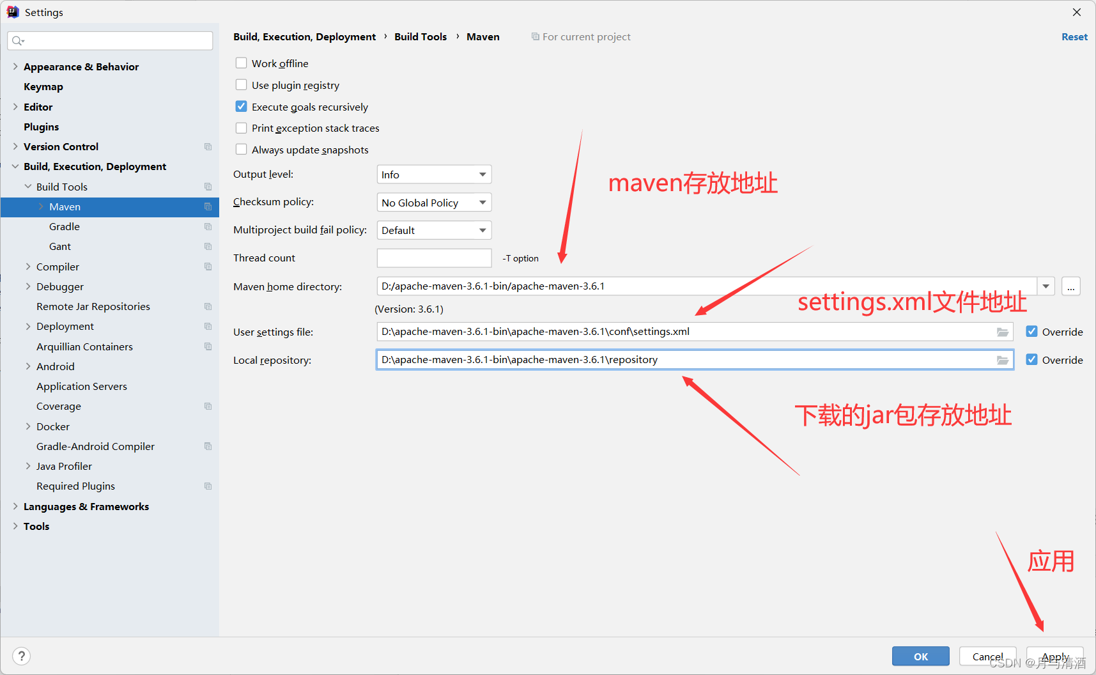The height and width of the screenshot is (675, 1096).
Task: Click project-level icon beside Arquillian Containers
Action: (x=208, y=346)
